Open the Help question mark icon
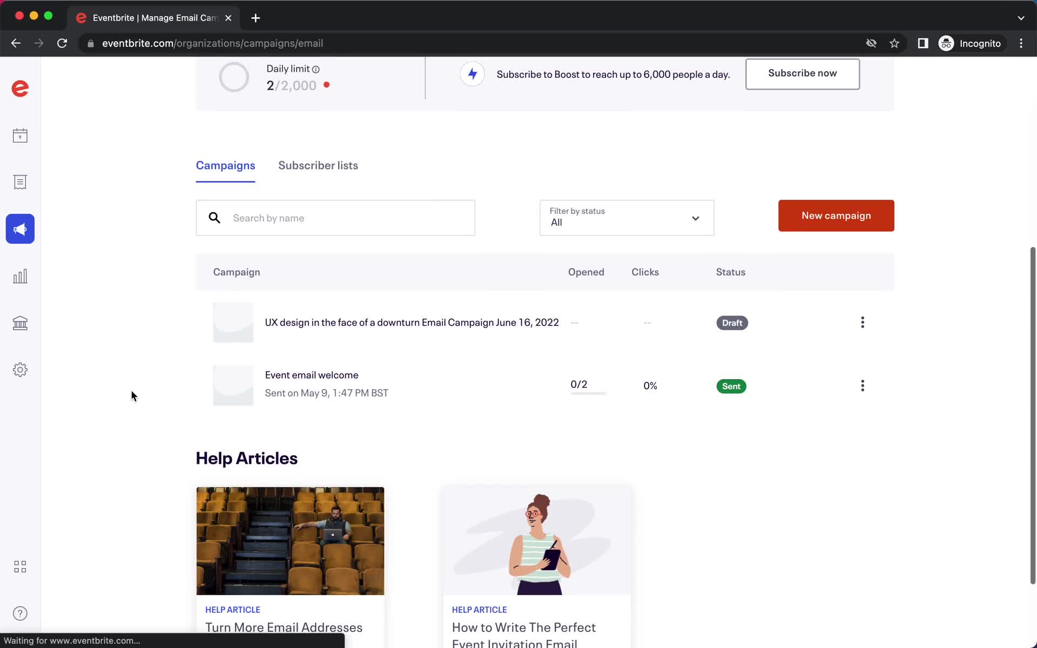1037x648 pixels. 20,613
